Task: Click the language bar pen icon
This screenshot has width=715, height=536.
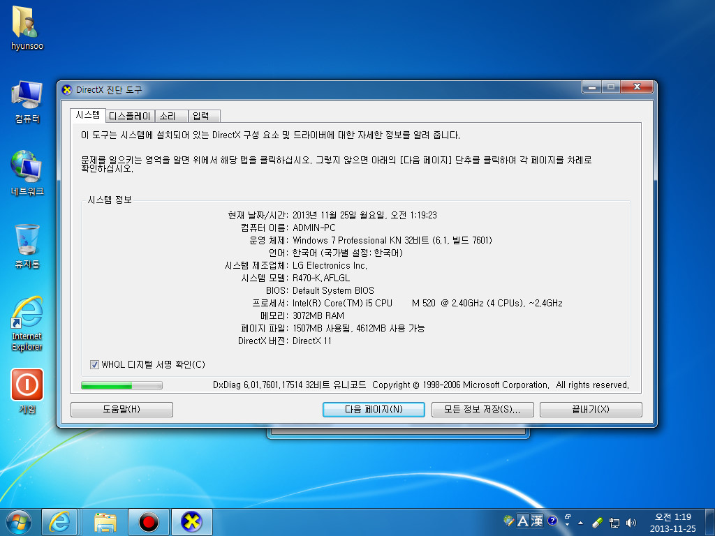Action: click(x=508, y=521)
